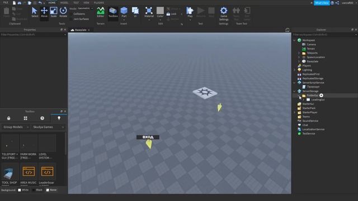The width and height of the screenshot is (358, 201).
Task: Open the FILE menu
Action: pos(6,2)
